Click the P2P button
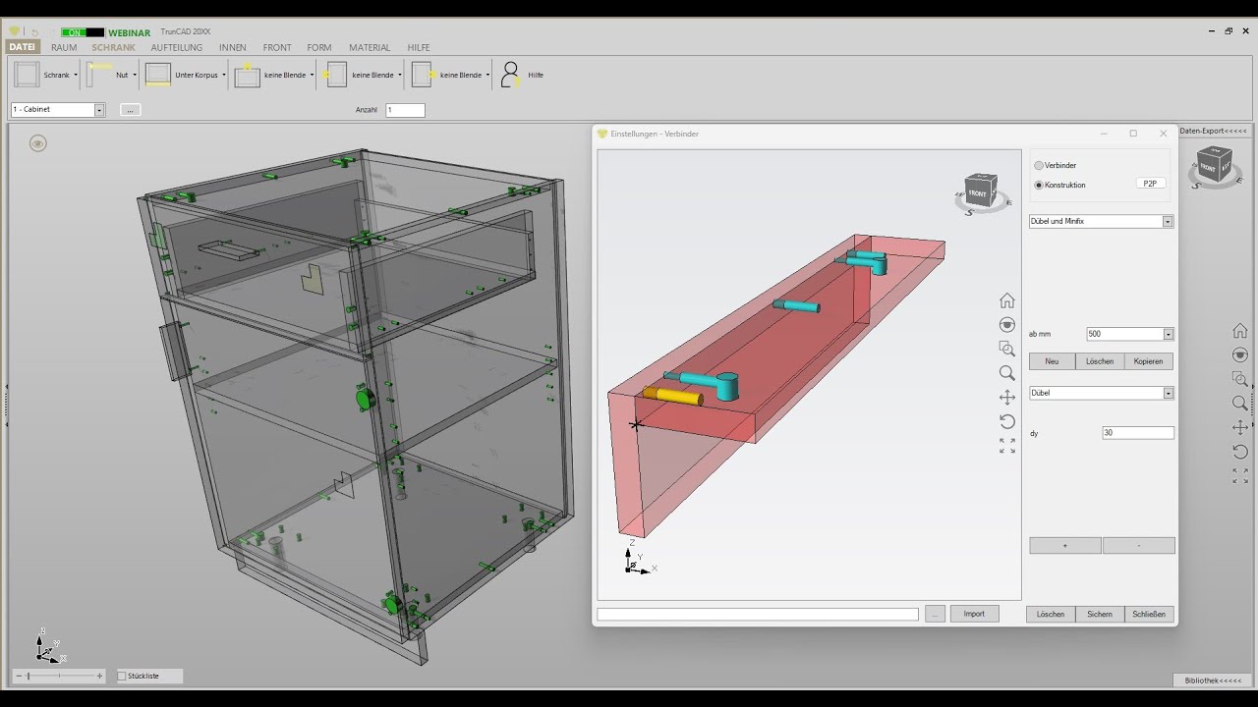Screen dimensions: 1258x707 (1150, 184)
